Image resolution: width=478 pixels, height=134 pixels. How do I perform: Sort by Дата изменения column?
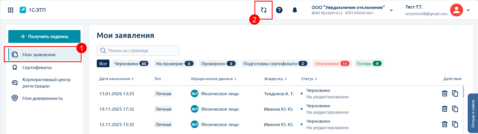click(x=116, y=79)
